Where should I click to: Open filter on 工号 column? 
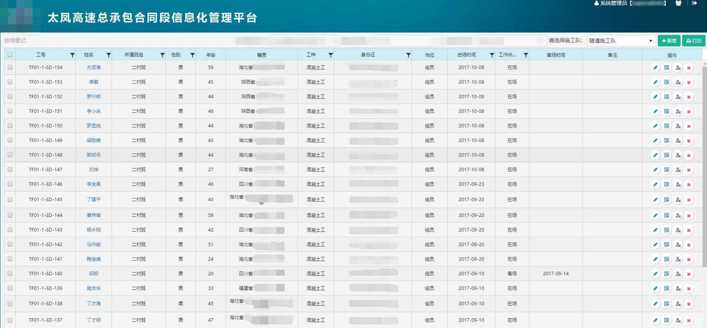72,55
